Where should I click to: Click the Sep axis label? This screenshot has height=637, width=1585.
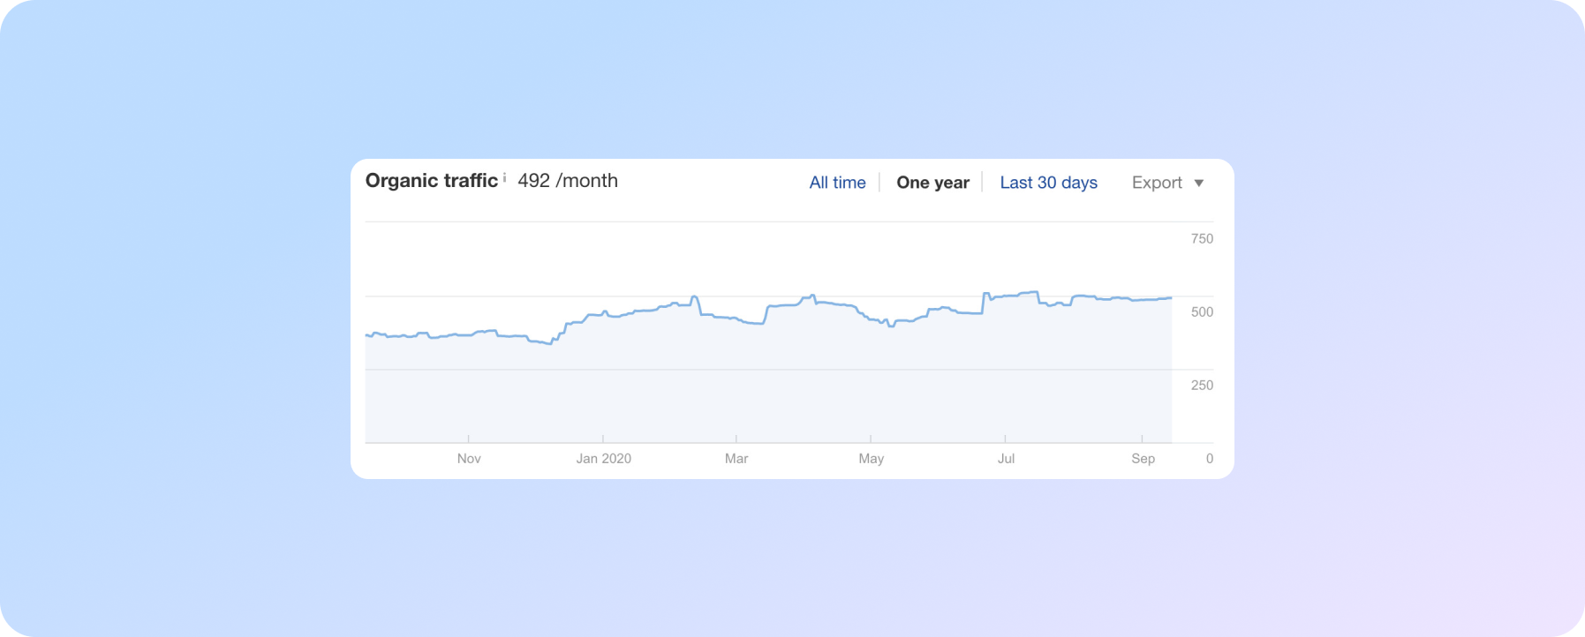tap(1143, 459)
